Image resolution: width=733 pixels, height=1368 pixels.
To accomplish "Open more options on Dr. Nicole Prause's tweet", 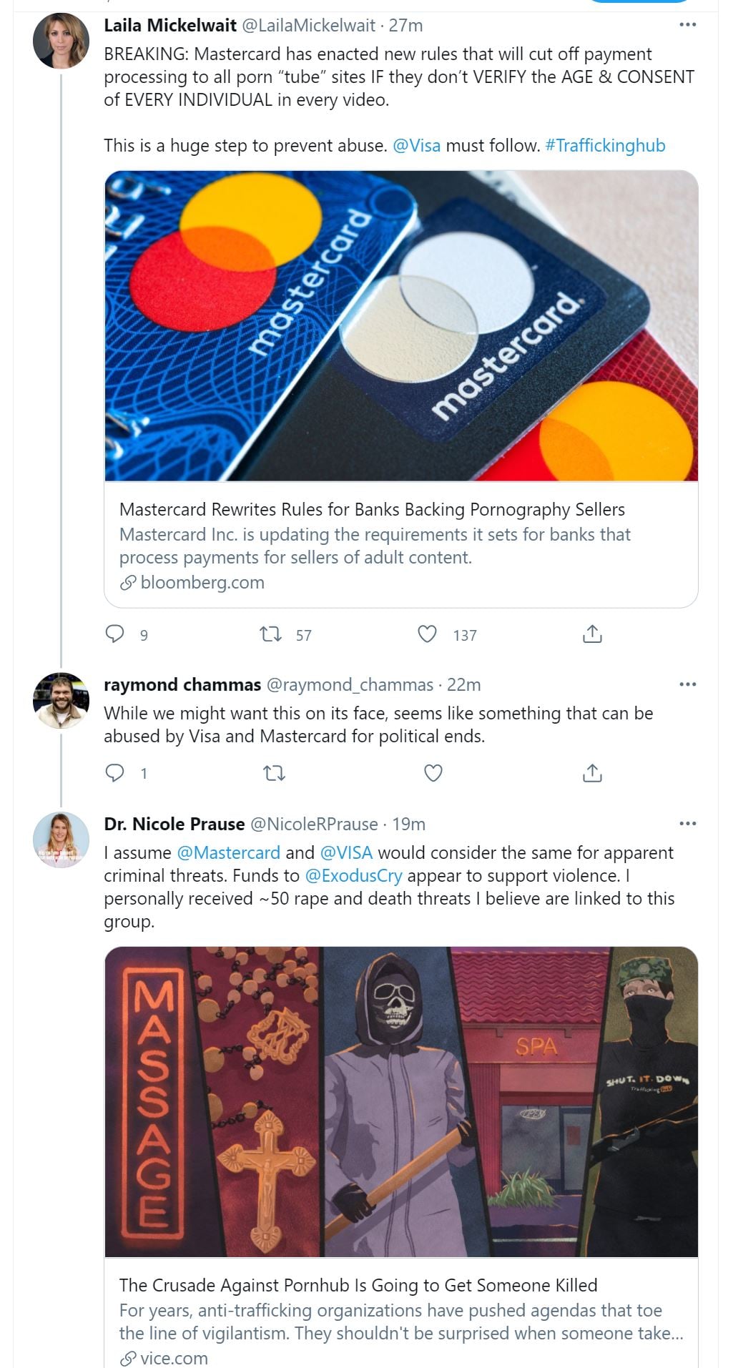I will (x=687, y=824).
